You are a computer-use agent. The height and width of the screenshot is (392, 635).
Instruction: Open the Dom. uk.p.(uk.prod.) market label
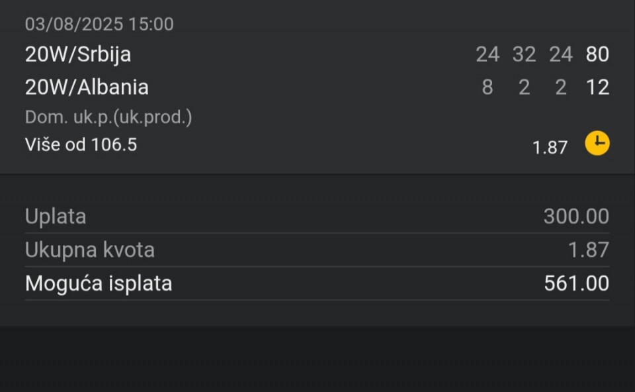tap(108, 117)
